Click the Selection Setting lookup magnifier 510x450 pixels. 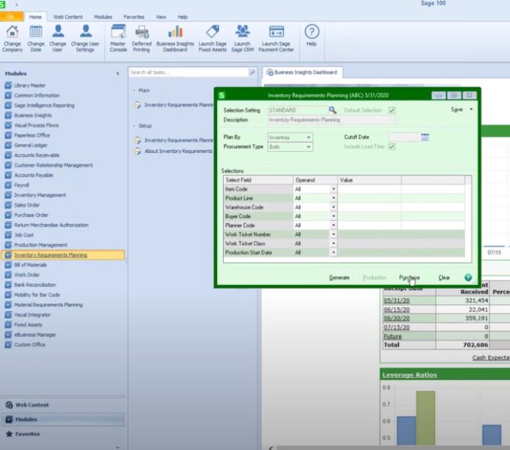click(x=333, y=110)
